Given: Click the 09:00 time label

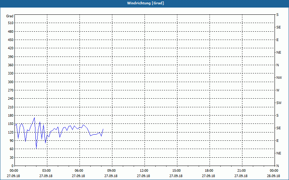Looking at the screenshot, I should pos(112,171).
